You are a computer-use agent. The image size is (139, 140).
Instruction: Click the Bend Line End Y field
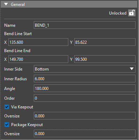point(105,59)
